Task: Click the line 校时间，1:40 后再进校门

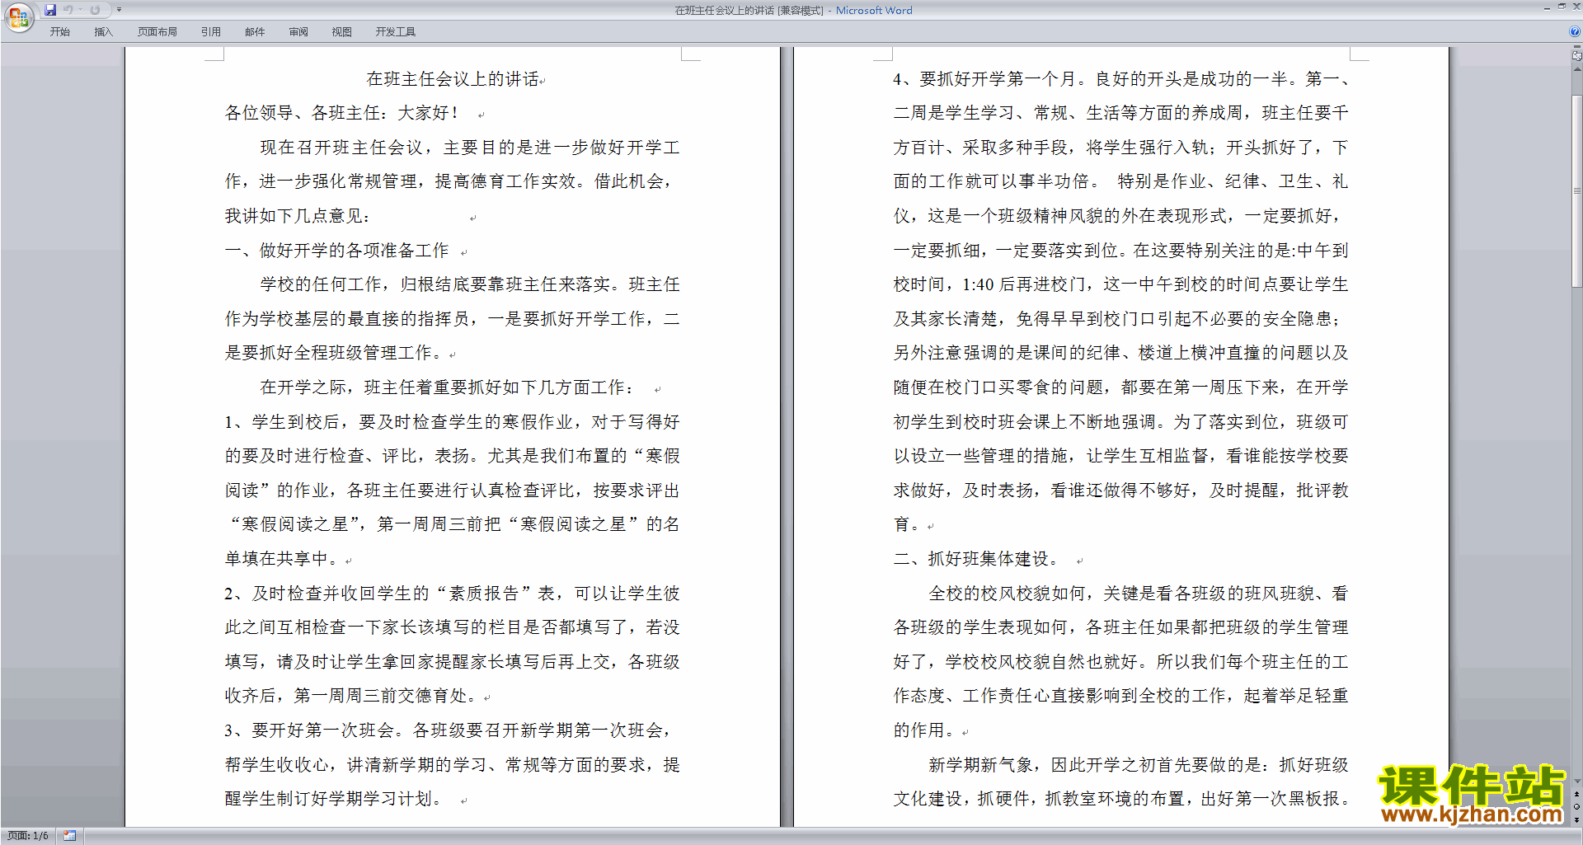Action: (x=1121, y=284)
